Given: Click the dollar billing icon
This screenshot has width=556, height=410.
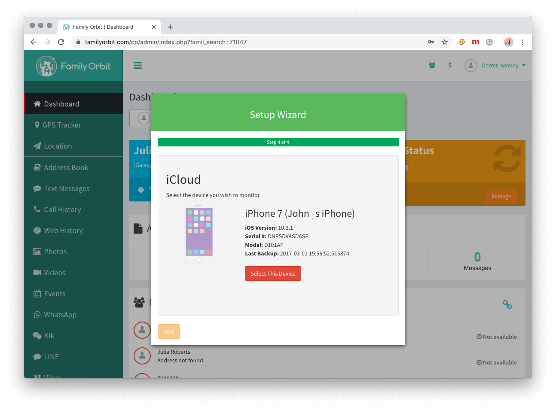Looking at the screenshot, I should (x=450, y=65).
